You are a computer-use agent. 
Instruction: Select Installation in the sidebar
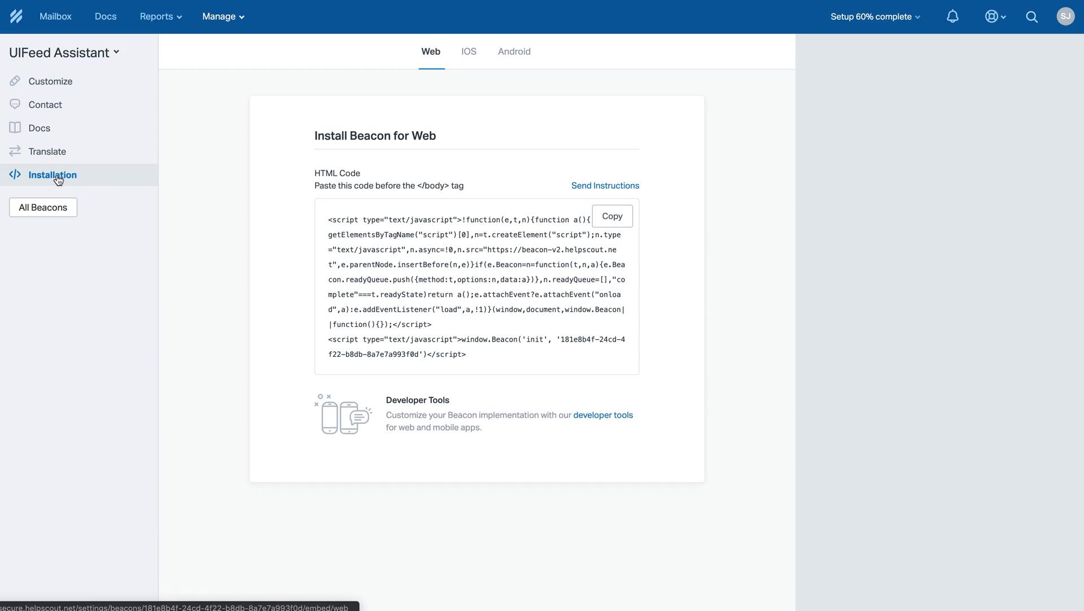(x=79, y=175)
